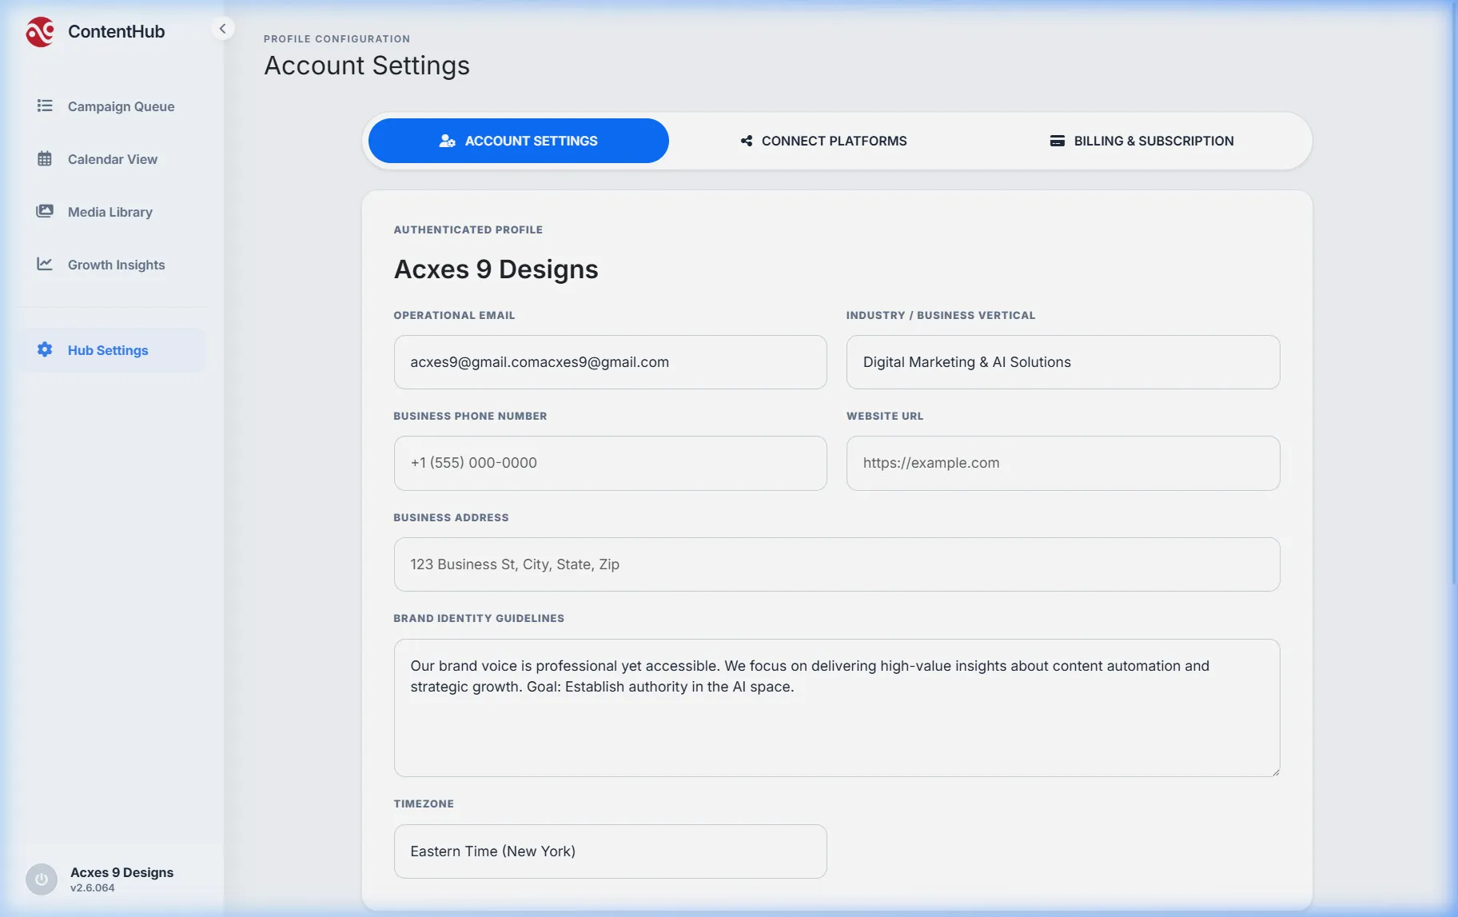Viewport: 1458px width, 917px height.
Task: Open the Billing & Subscription tab
Action: point(1141,141)
